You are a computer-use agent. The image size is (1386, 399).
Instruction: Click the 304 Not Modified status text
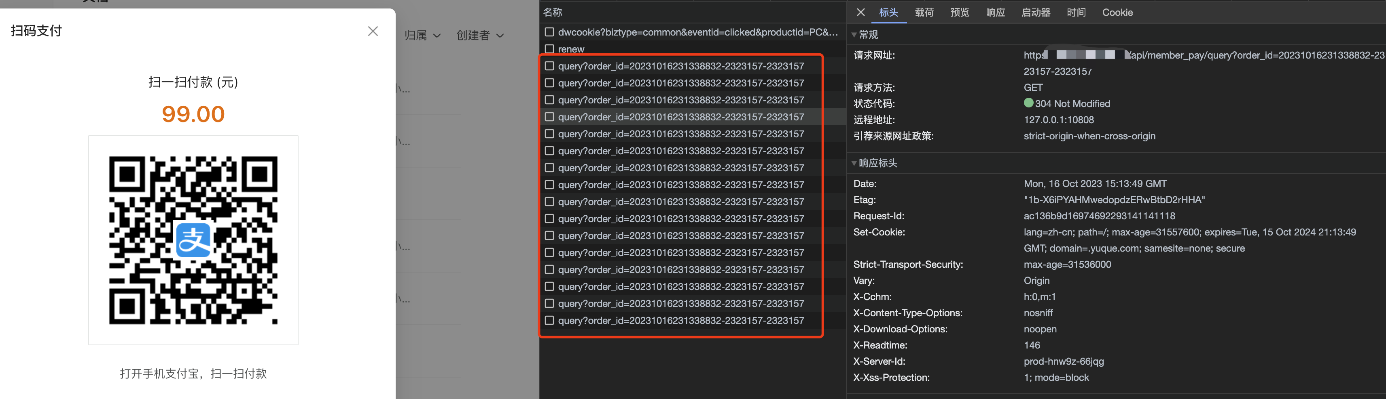pos(1072,104)
